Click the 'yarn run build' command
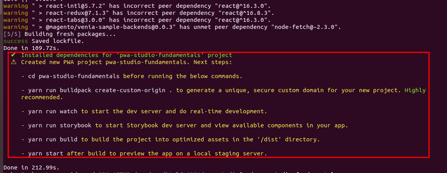Image resolution: width=447 pixels, height=173 pixels. click(x=53, y=139)
